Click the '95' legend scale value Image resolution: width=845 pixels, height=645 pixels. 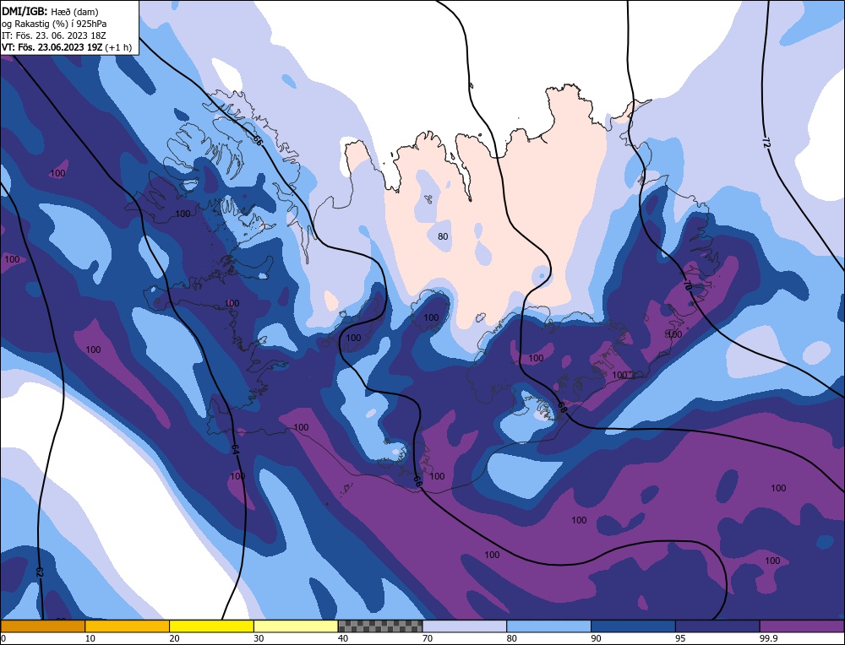tap(680, 638)
